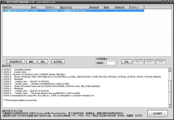Click the 添加视频文件 (Add video file) button
Viewport: 174px width, 120px height.
pos(16,62)
